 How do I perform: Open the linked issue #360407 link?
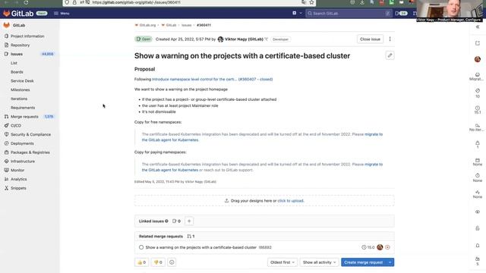pos(213,79)
